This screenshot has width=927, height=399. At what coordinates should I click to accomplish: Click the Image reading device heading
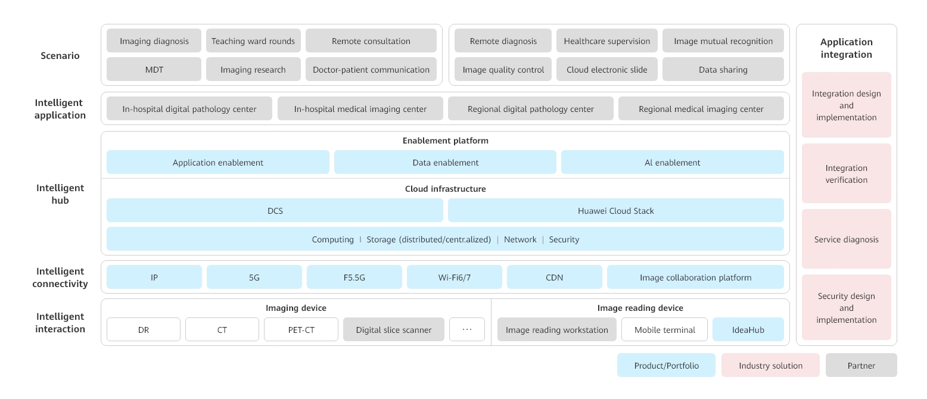[640, 308]
